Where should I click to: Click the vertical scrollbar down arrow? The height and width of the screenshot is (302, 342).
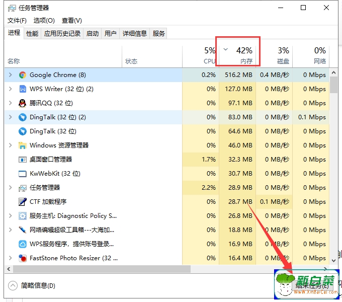click(x=333, y=260)
